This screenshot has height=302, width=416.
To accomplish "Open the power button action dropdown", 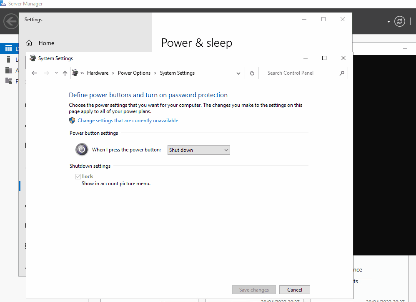I will pyautogui.click(x=199, y=150).
